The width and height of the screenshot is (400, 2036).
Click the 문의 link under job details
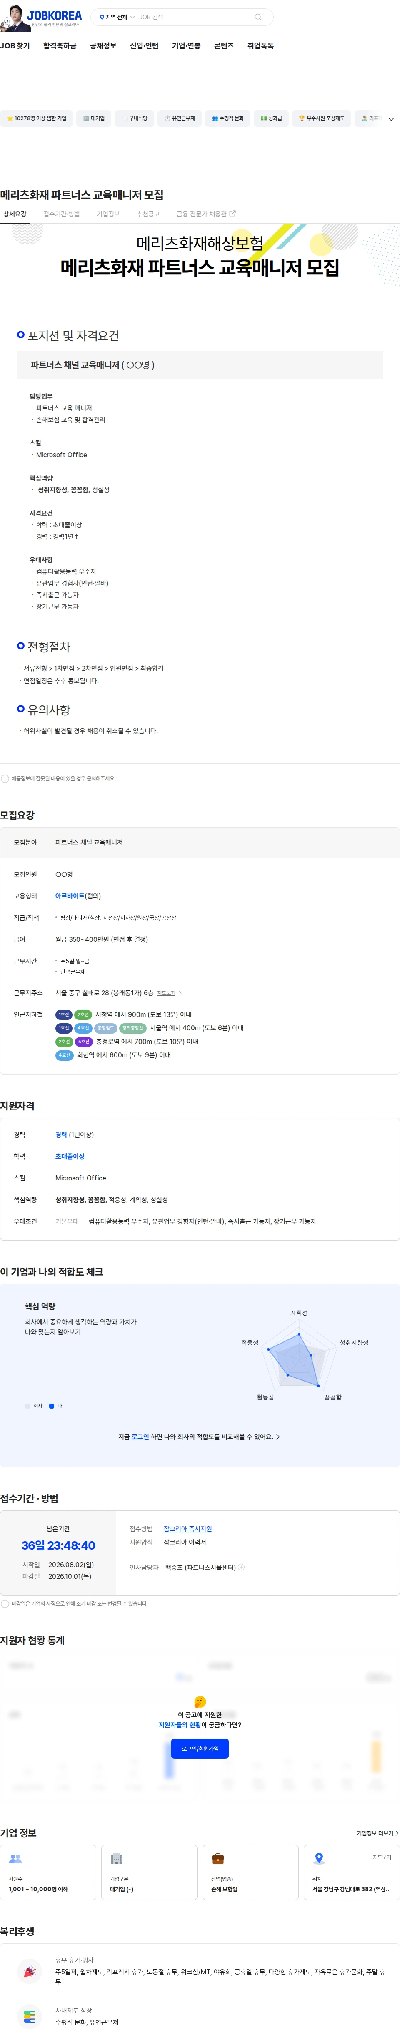(x=92, y=778)
